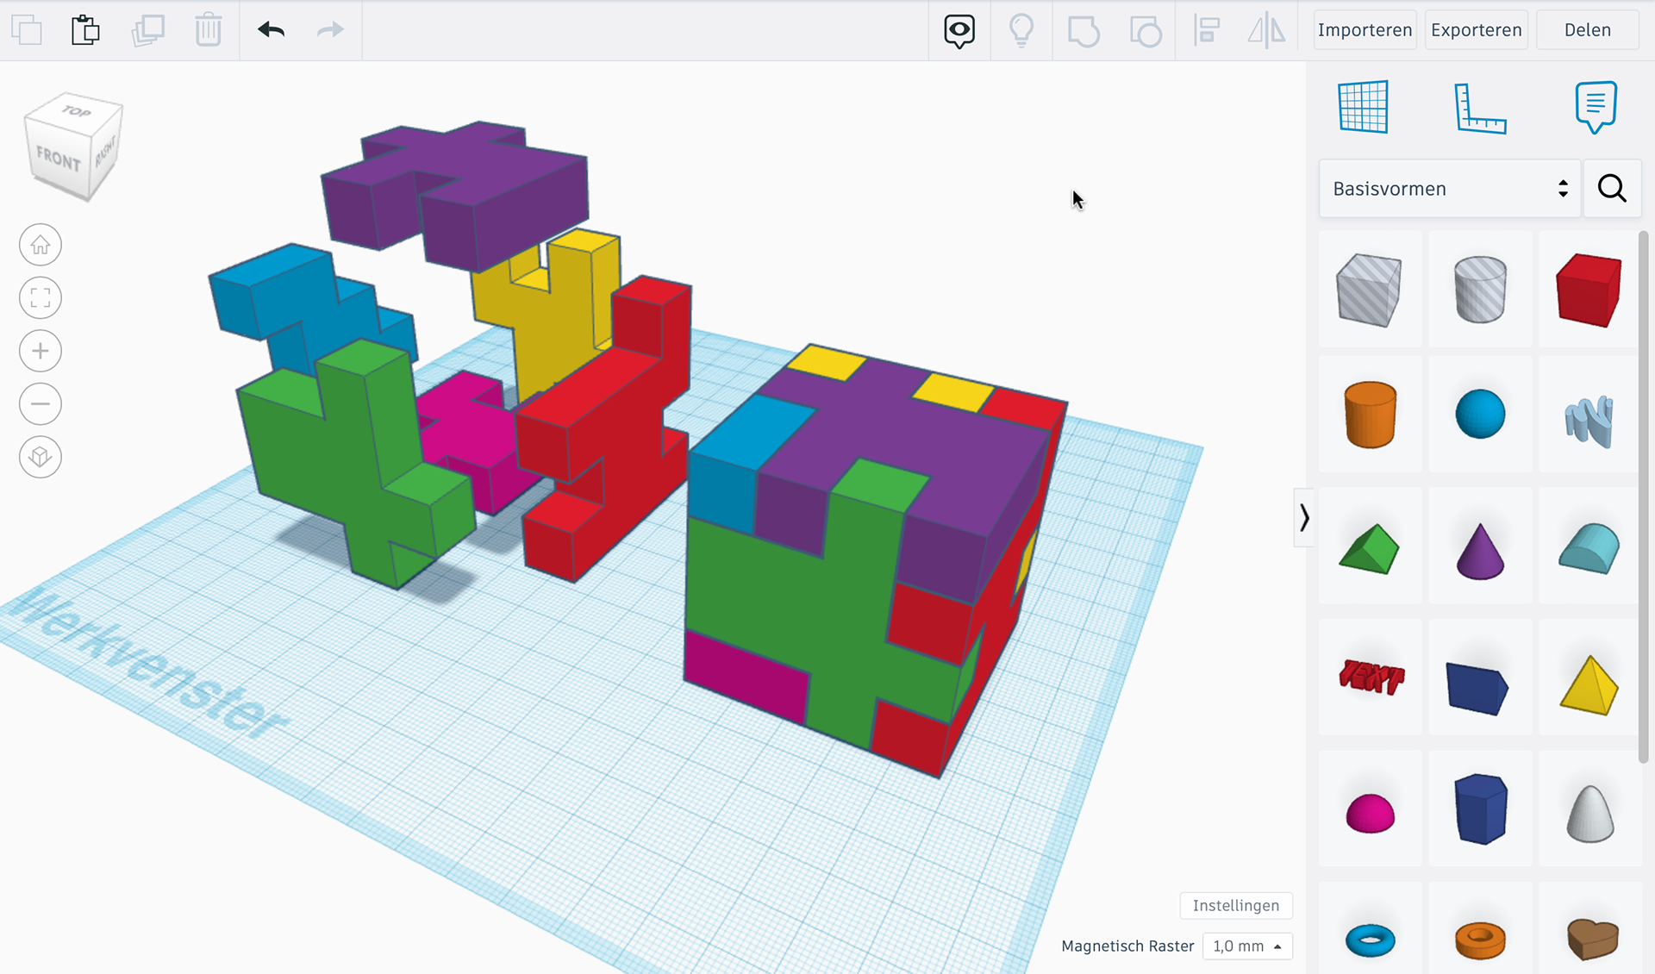The height and width of the screenshot is (974, 1655).
Task: Toggle the lightbulb hide icon
Action: pyautogui.click(x=1021, y=31)
